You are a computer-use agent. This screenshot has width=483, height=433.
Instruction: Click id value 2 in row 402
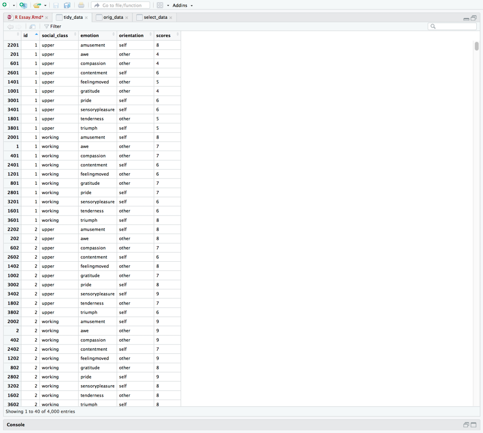(36, 340)
